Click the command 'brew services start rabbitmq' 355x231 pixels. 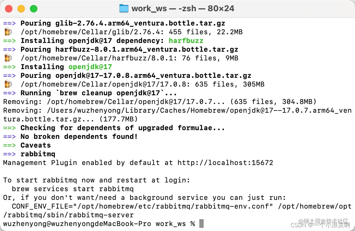[73, 189]
